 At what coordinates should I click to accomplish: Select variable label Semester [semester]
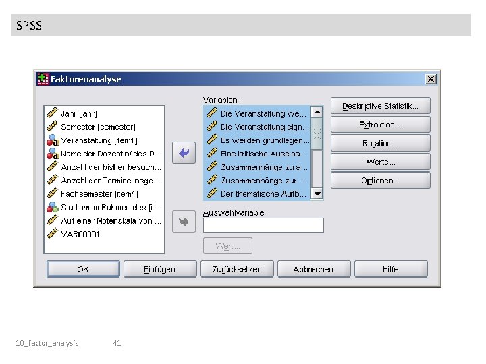click(98, 127)
